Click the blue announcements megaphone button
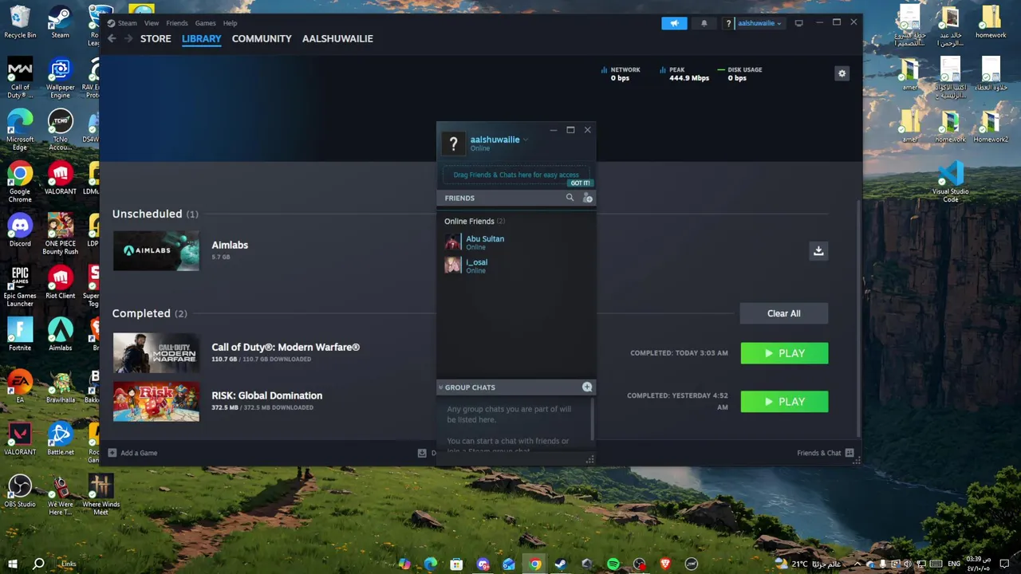This screenshot has width=1021, height=574. click(674, 23)
